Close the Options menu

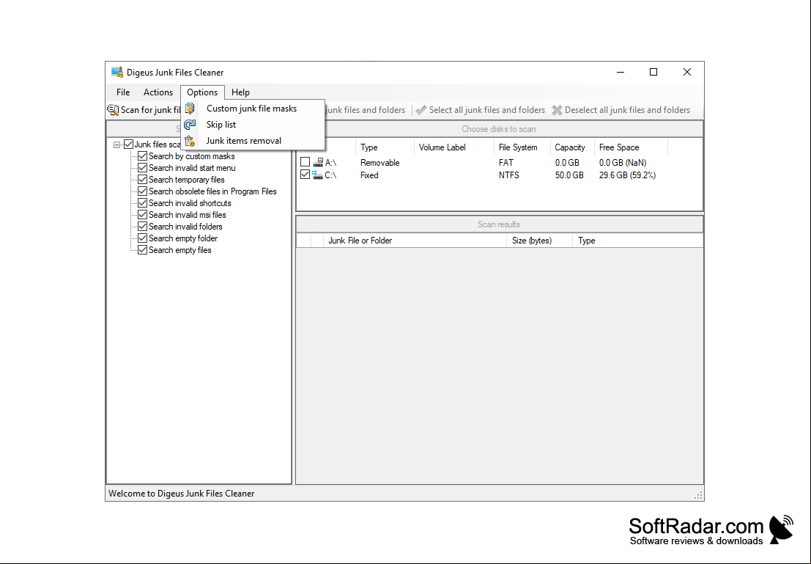point(202,92)
